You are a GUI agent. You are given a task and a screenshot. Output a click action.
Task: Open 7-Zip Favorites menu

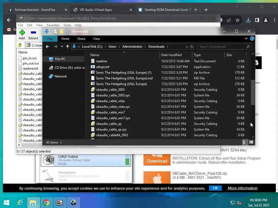pos(53,25)
